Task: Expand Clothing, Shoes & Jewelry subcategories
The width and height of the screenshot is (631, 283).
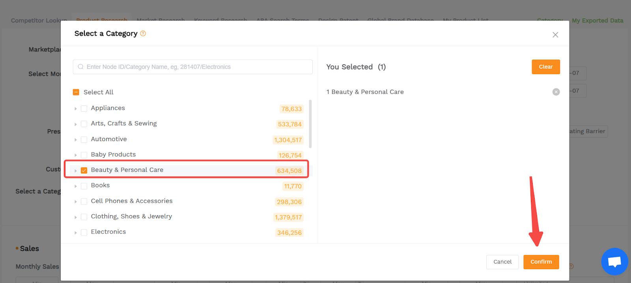Action: click(x=75, y=217)
